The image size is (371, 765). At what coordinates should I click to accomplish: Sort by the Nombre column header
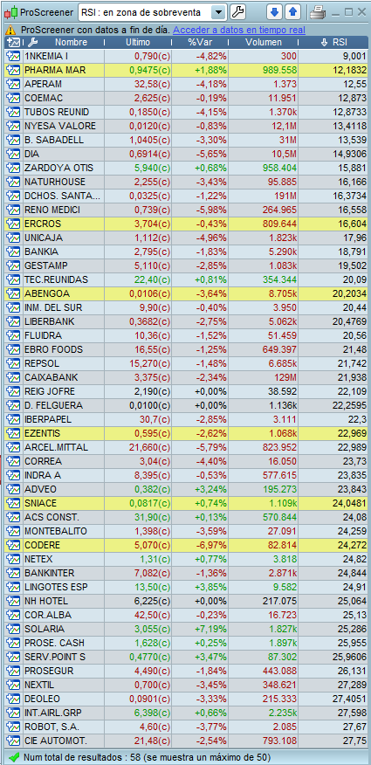[72, 43]
